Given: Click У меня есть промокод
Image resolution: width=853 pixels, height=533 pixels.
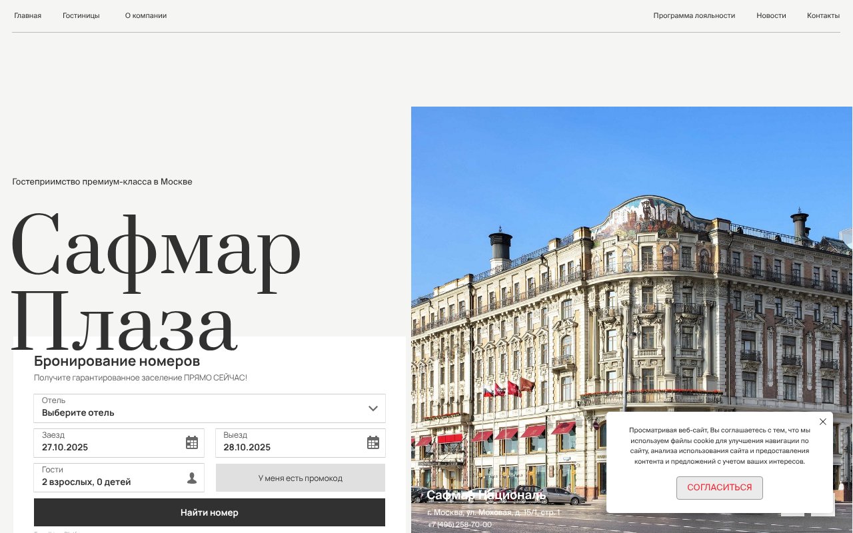Looking at the screenshot, I should click(301, 478).
